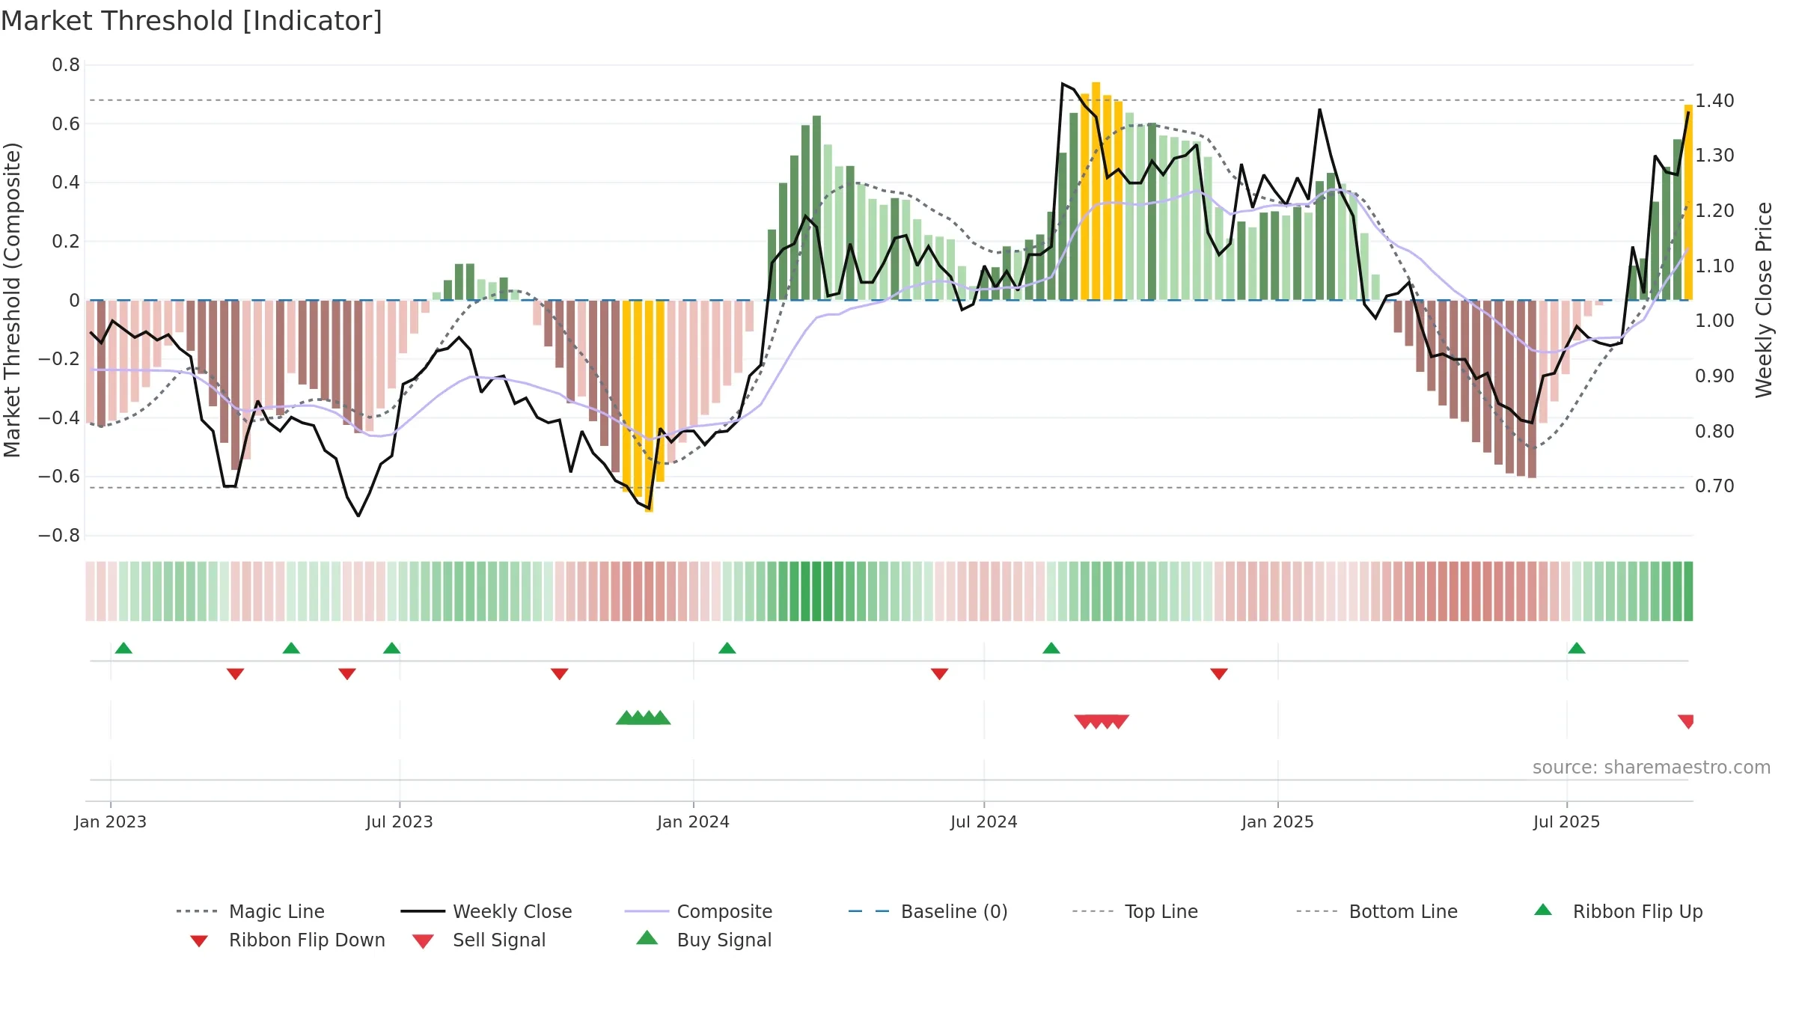Click the Magic Line legend entry
This screenshot has width=1796, height=1010.
tap(250, 911)
